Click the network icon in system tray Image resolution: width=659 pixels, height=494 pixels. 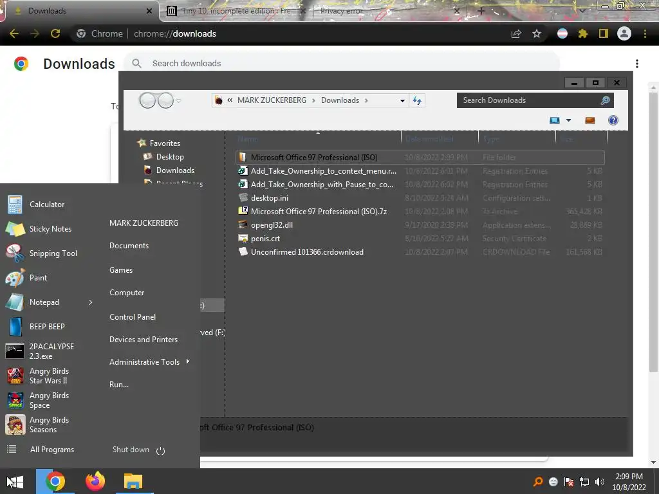point(584,482)
